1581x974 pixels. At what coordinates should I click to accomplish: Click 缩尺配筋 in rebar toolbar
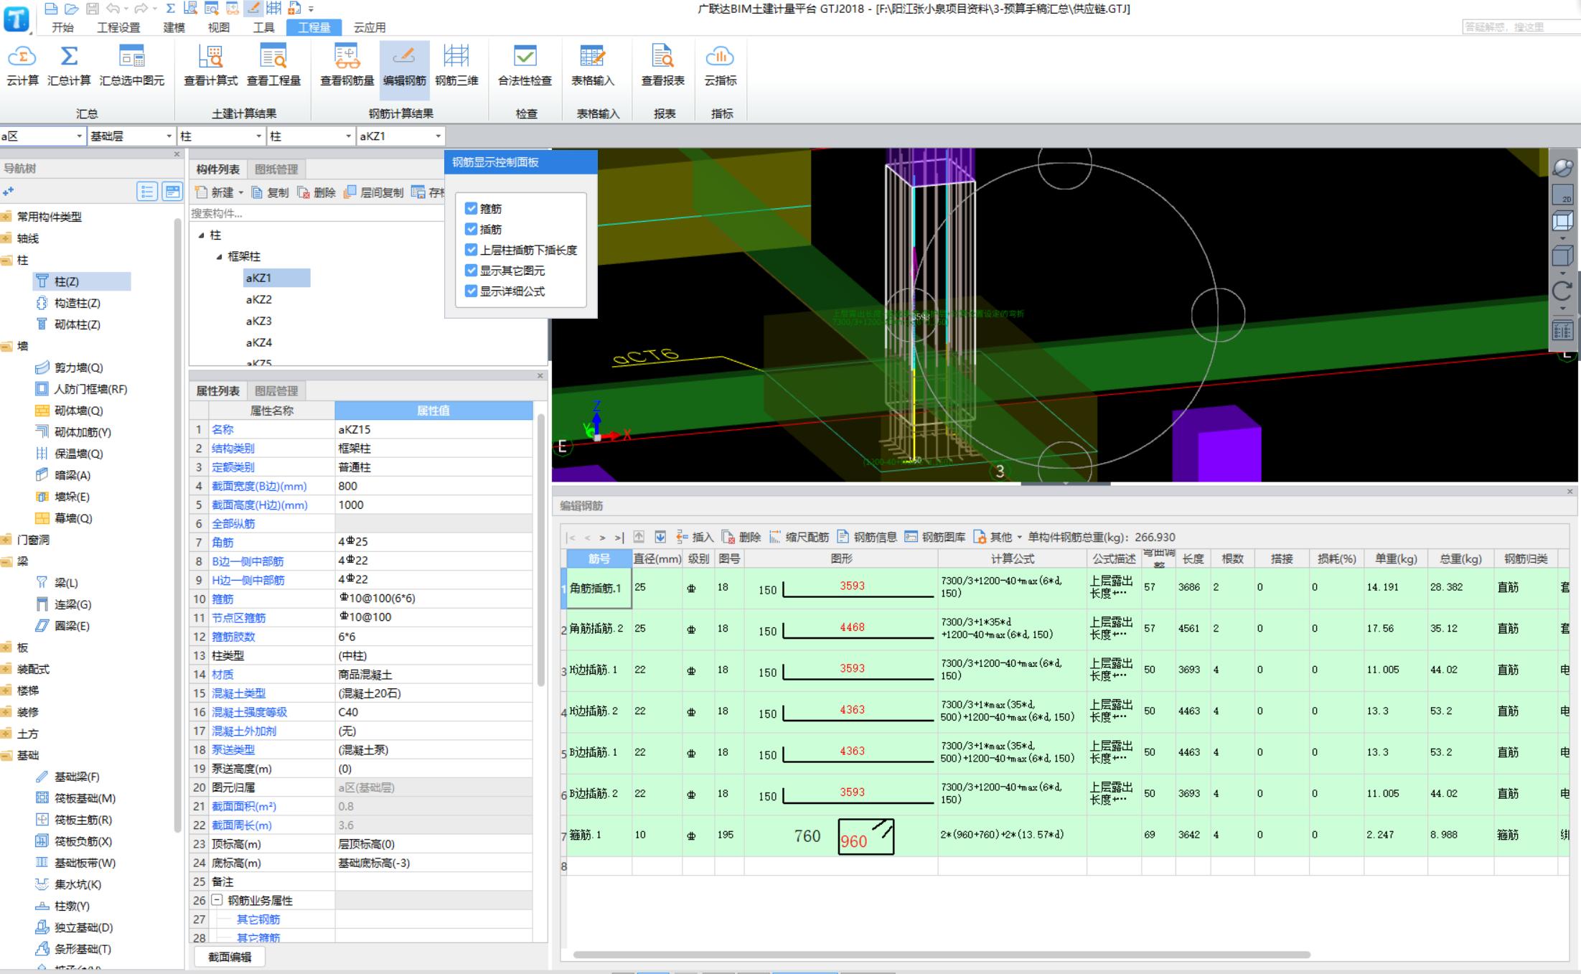coord(799,537)
